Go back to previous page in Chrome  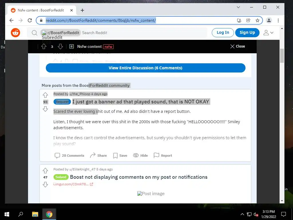[x=11, y=20]
